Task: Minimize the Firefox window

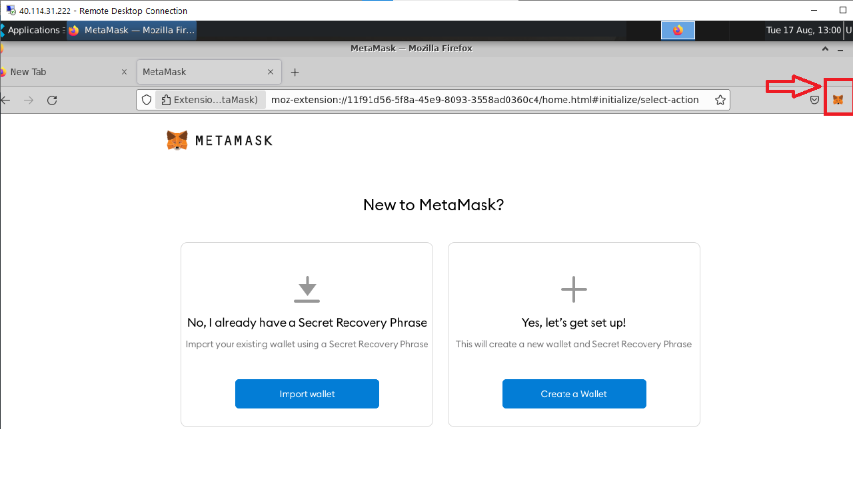Action: tap(840, 49)
